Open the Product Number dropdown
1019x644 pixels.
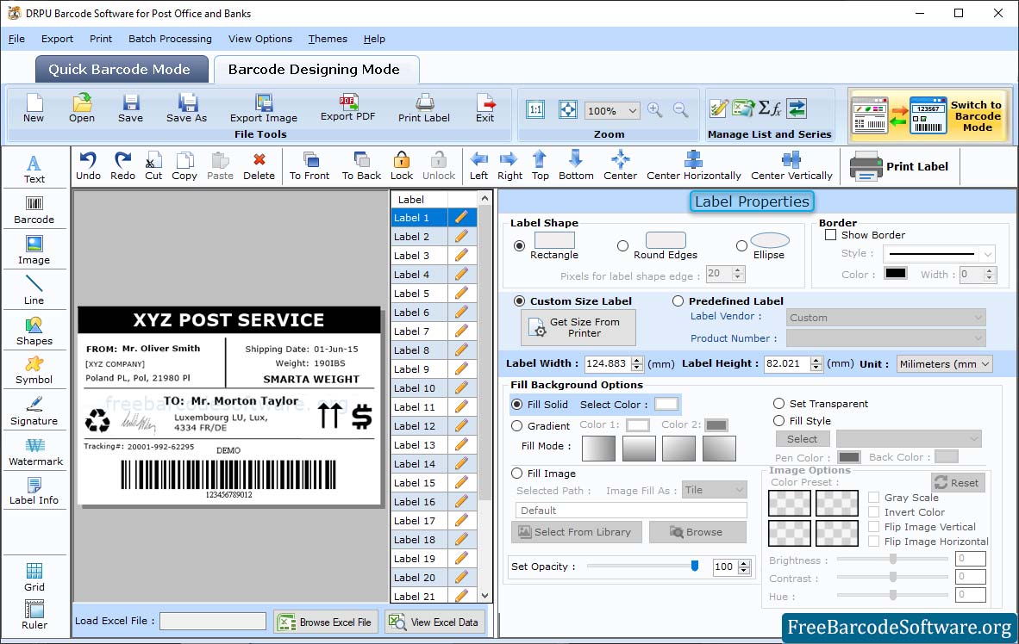tap(885, 338)
